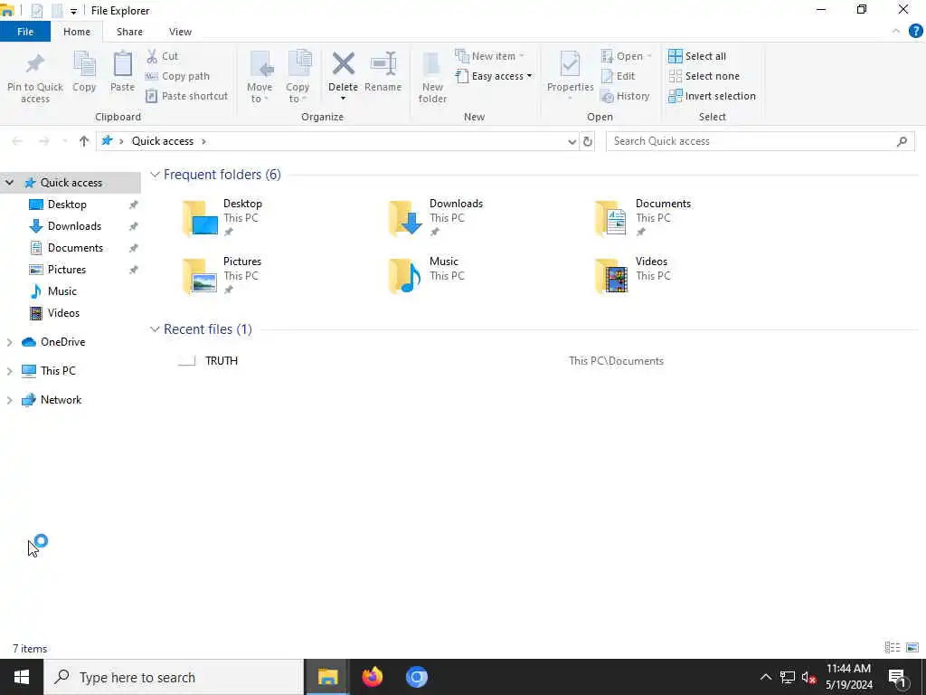Open the Easy access dropdown
Image resolution: width=926 pixels, height=695 pixels.
click(x=494, y=76)
